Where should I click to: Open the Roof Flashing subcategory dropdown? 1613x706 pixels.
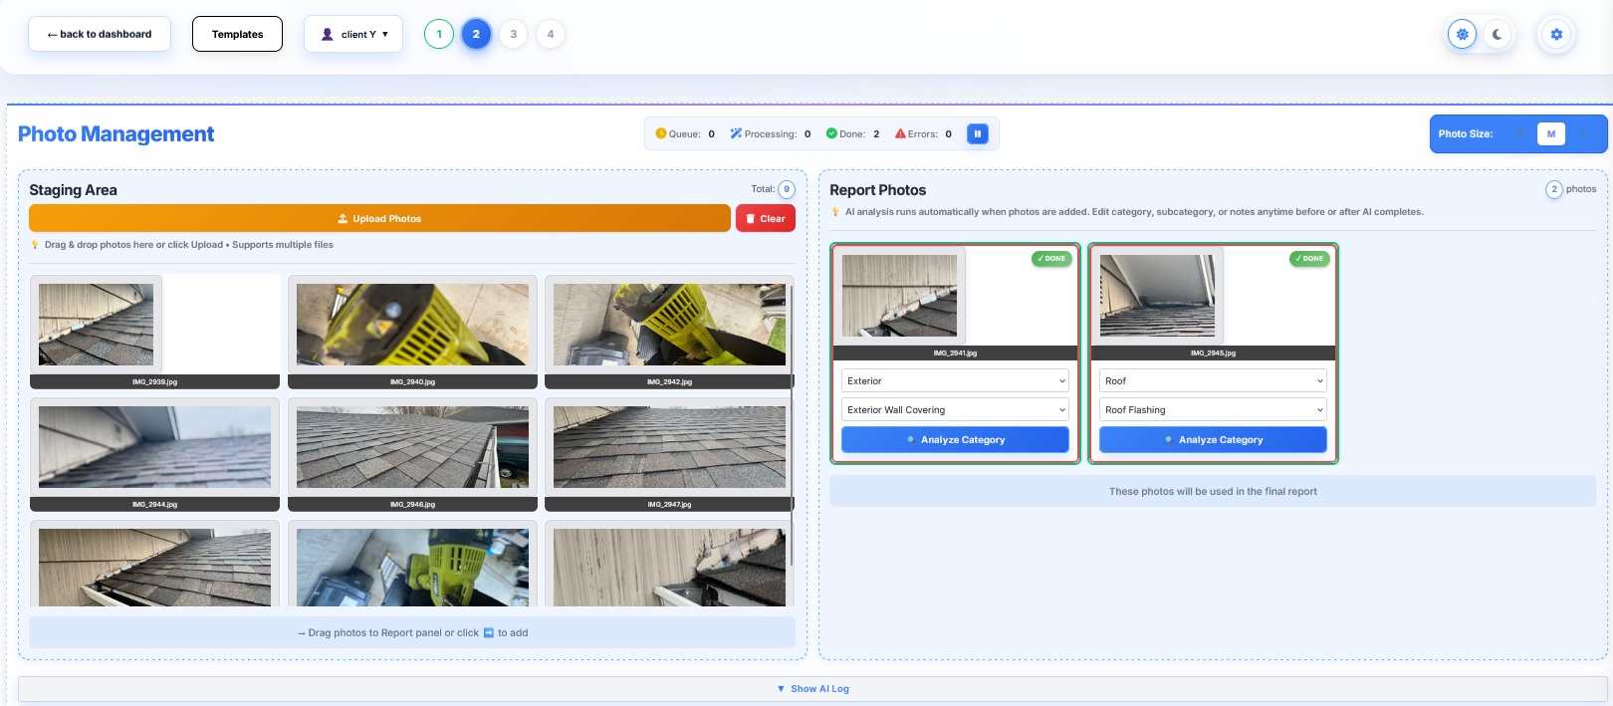[1213, 409]
